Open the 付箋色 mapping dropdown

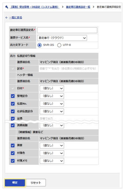52,153
